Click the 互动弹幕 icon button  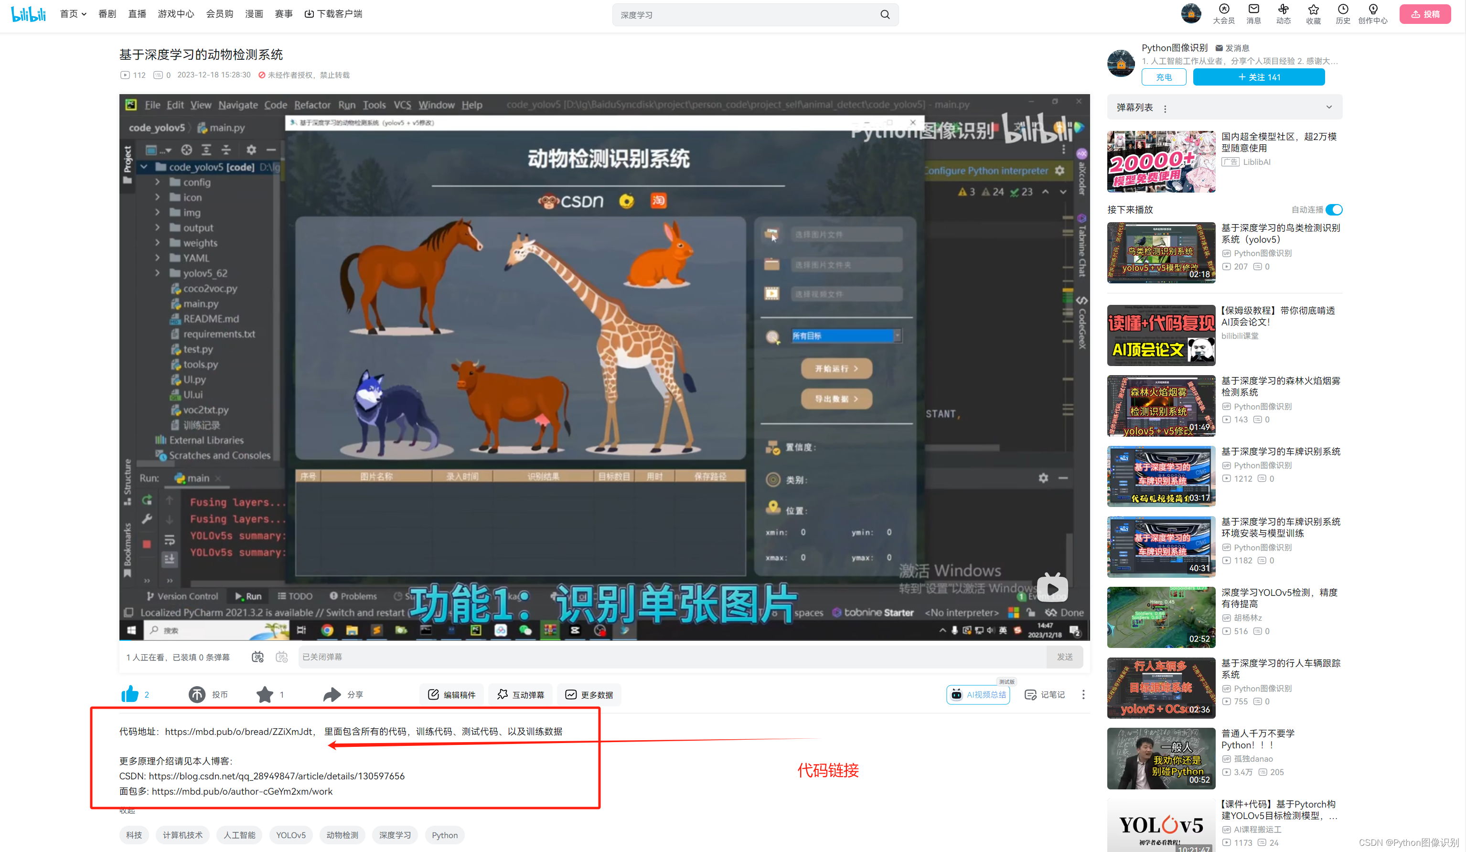[x=521, y=694]
